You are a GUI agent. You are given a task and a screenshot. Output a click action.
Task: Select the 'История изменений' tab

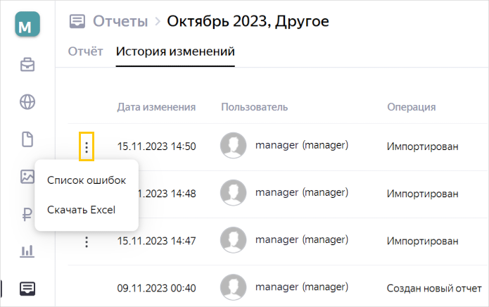click(175, 51)
